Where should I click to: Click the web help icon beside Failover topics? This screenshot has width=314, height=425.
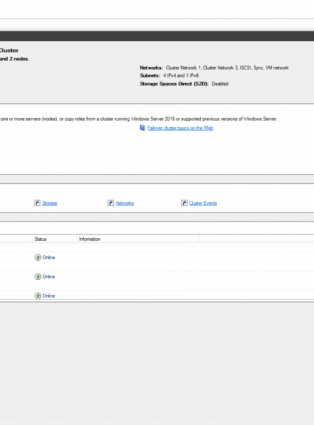[143, 127]
